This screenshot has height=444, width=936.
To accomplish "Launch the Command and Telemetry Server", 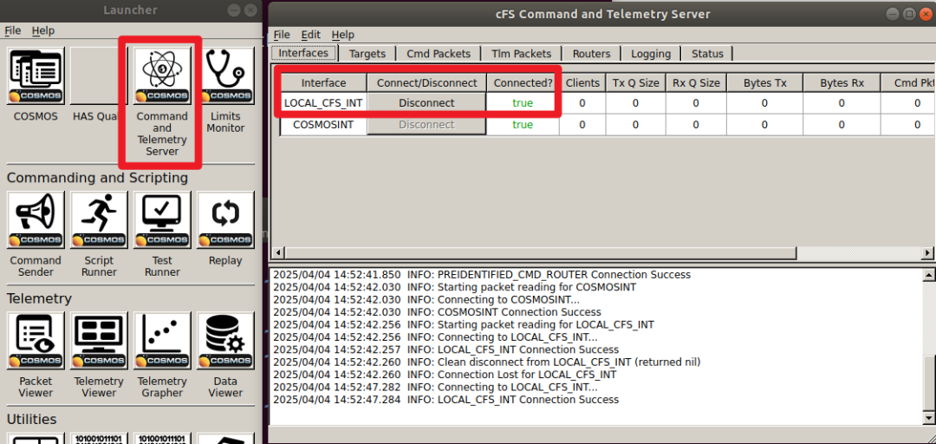I will tap(162, 76).
